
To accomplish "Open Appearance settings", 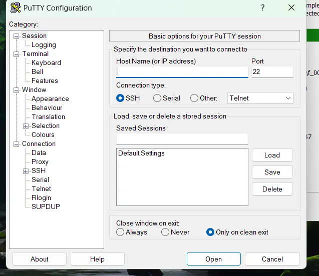I will click(x=50, y=98).
